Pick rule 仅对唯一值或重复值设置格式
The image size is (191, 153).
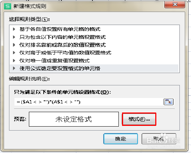click(94, 60)
